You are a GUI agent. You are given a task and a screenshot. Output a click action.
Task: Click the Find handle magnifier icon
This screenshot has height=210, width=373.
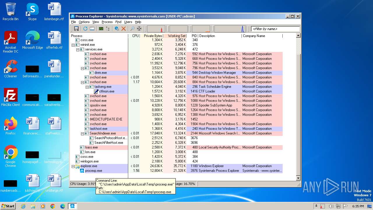[x=133, y=29]
